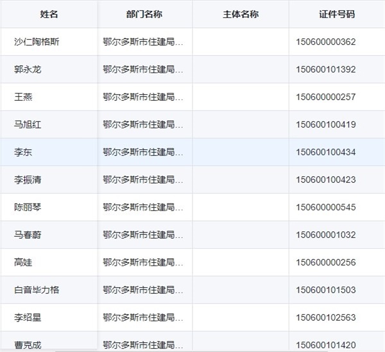This screenshot has width=385, height=352.
Task: Click certificate number 150600102563
Action: click(326, 317)
